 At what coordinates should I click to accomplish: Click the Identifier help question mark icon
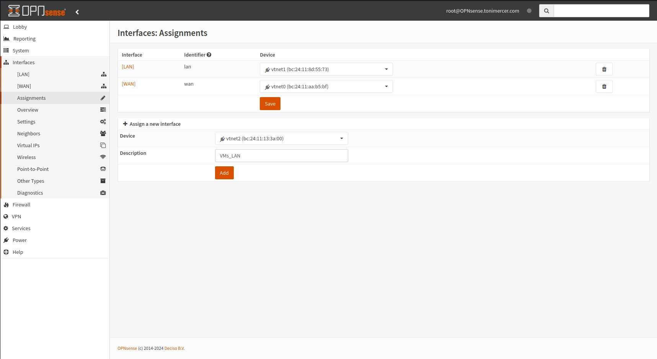[209, 55]
